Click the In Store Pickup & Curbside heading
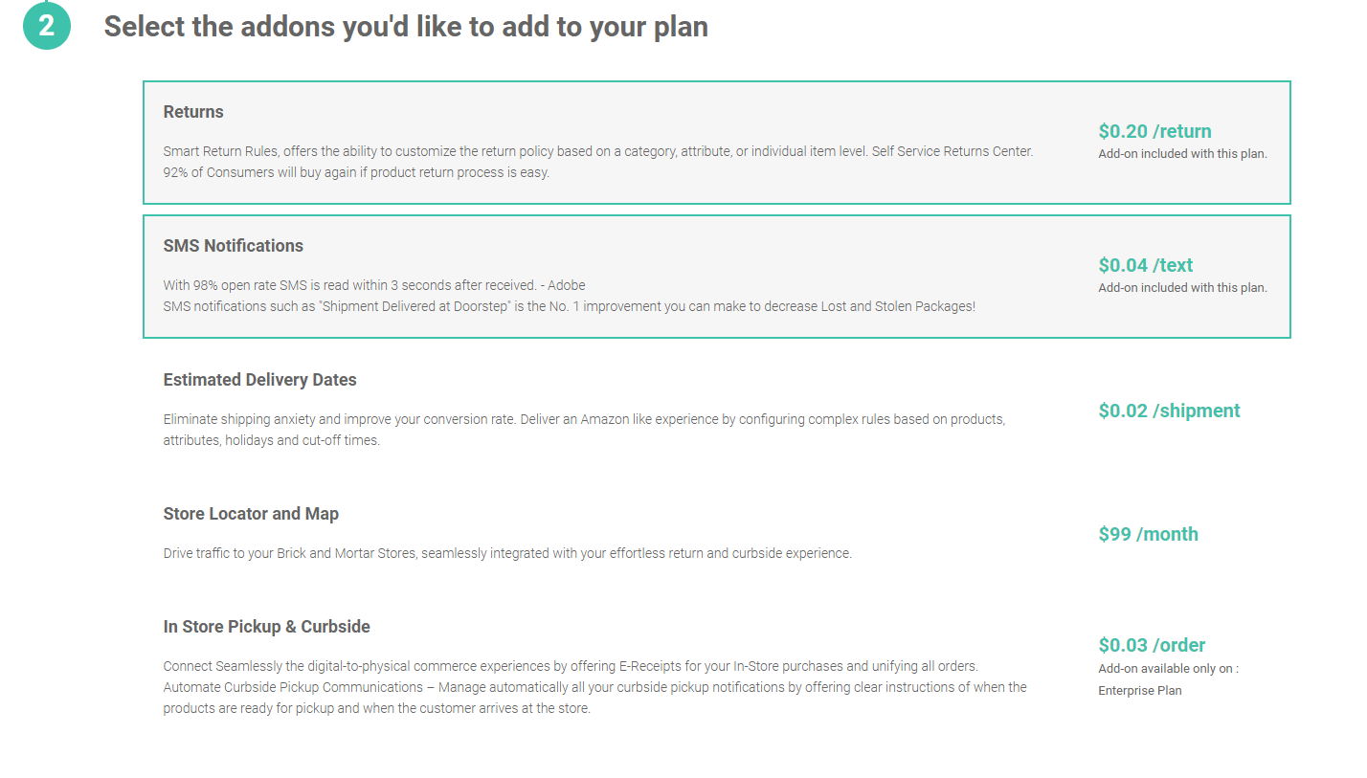 coord(266,627)
